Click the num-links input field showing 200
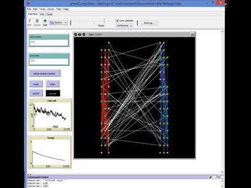The image size is (251, 188). pyautogui.click(x=49, y=62)
